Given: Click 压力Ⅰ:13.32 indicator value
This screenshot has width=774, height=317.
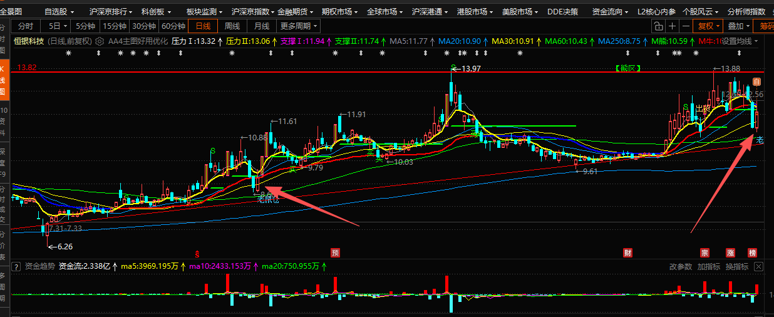Looking at the screenshot, I should [194, 41].
